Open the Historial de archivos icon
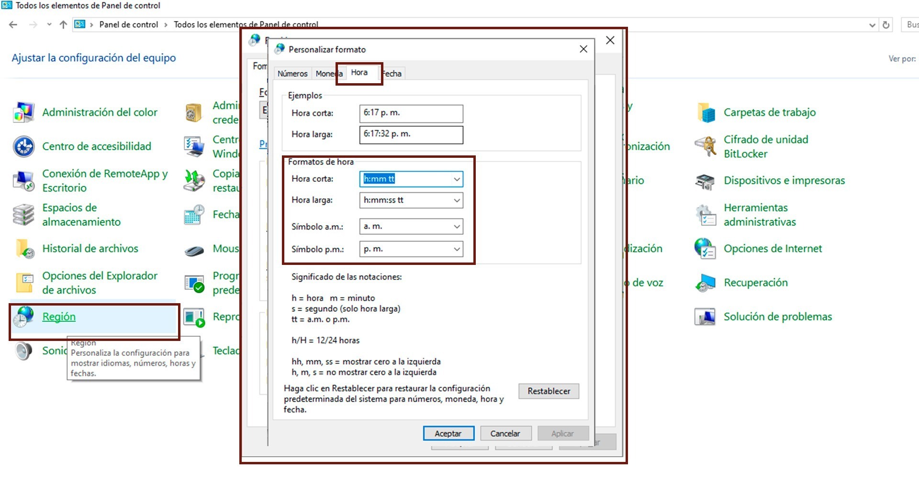Image resolution: width=919 pixels, height=482 pixels. 23,249
